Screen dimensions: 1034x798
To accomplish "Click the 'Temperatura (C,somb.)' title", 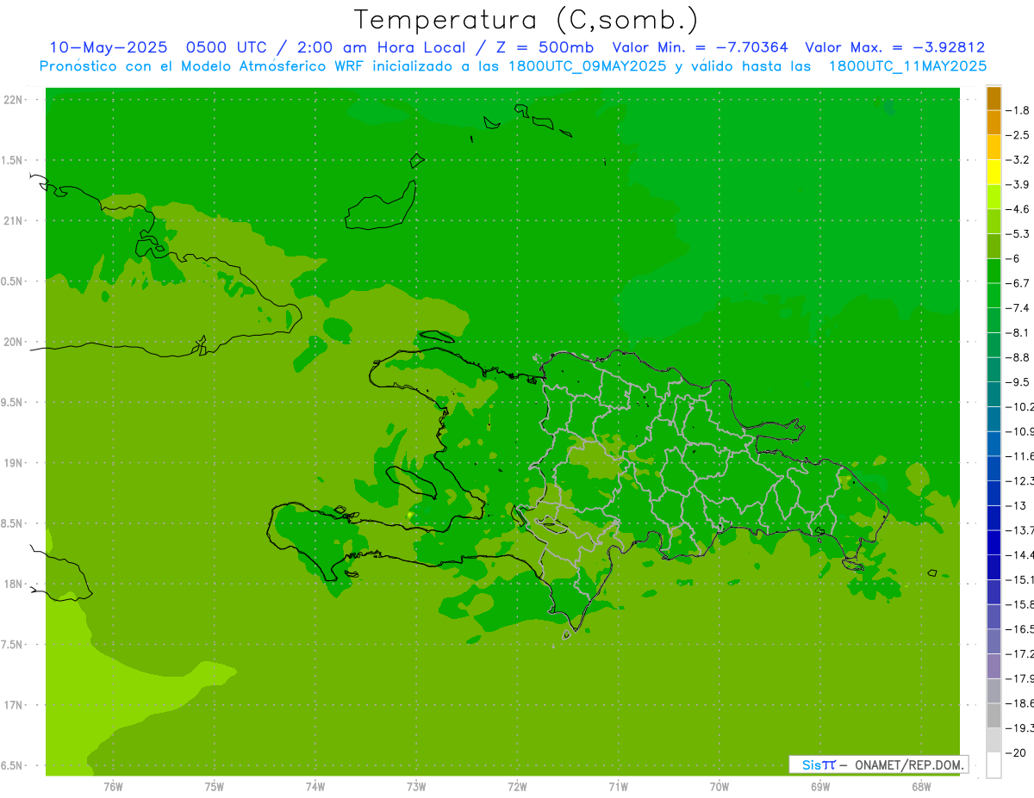I will tap(526, 20).
